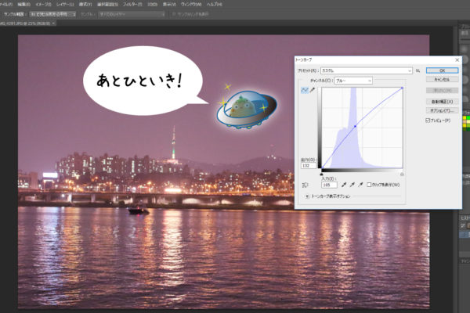Open the preset options icon beside the preset dropdown
Image resolution: width=470 pixels, height=313 pixels.
[418, 70]
